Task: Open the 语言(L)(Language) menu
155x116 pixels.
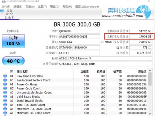Action: 87,7
